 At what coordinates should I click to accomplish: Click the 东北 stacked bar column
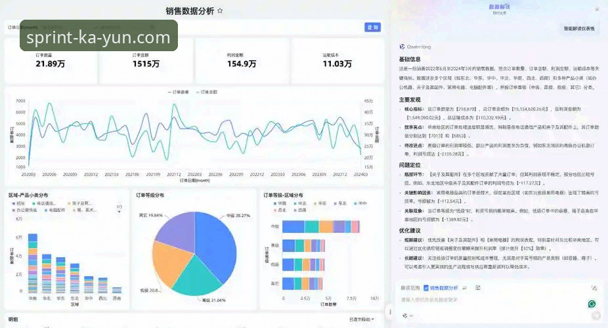(75, 278)
